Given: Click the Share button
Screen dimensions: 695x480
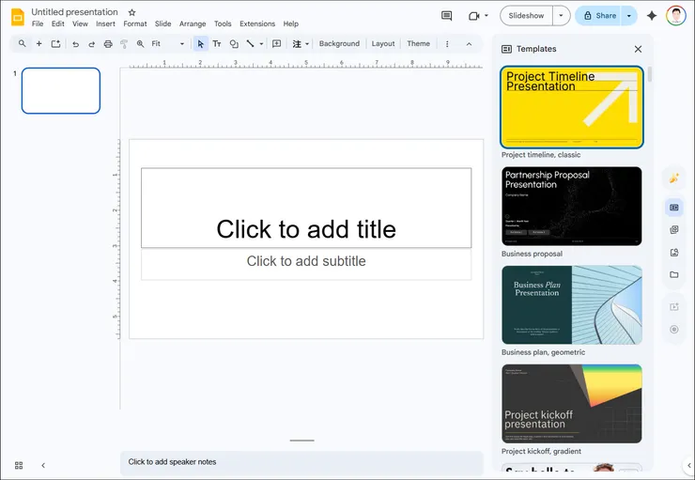Looking at the screenshot, I should (x=599, y=16).
